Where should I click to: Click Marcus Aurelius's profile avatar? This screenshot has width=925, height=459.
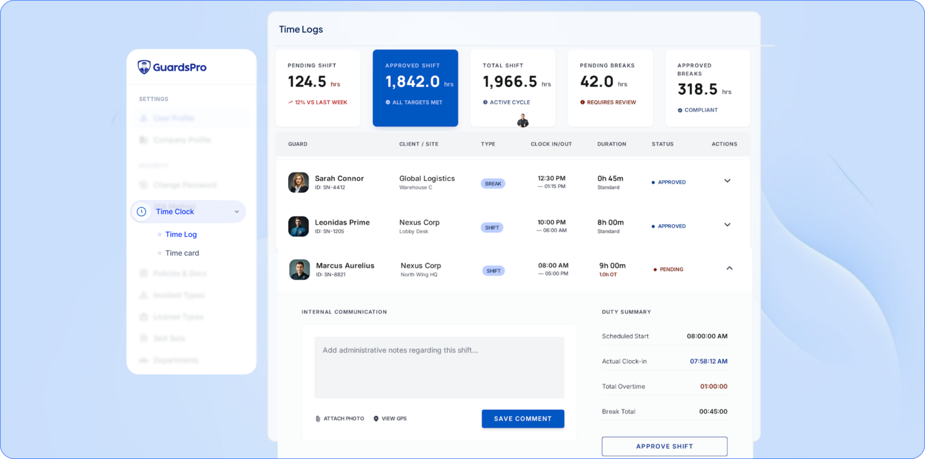(299, 270)
